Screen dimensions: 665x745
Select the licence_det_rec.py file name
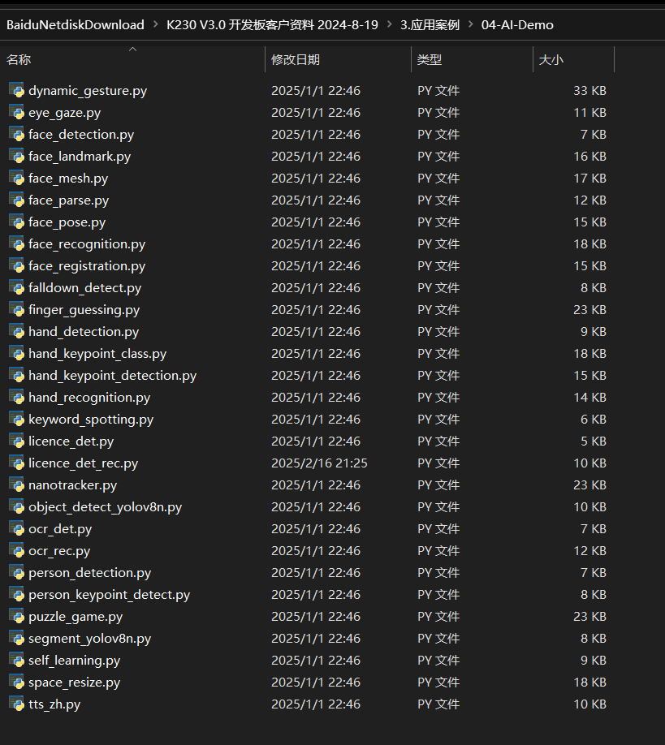pos(83,463)
